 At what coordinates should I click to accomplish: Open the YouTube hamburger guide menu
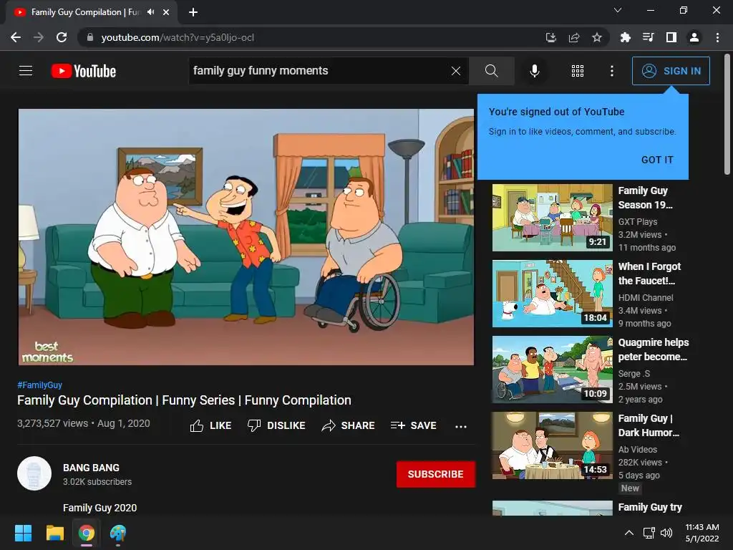(x=26, y=71)
